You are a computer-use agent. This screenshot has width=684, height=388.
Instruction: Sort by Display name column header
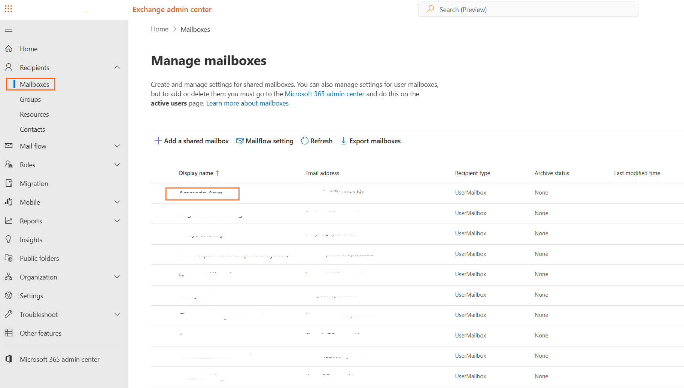pos(196,173)
